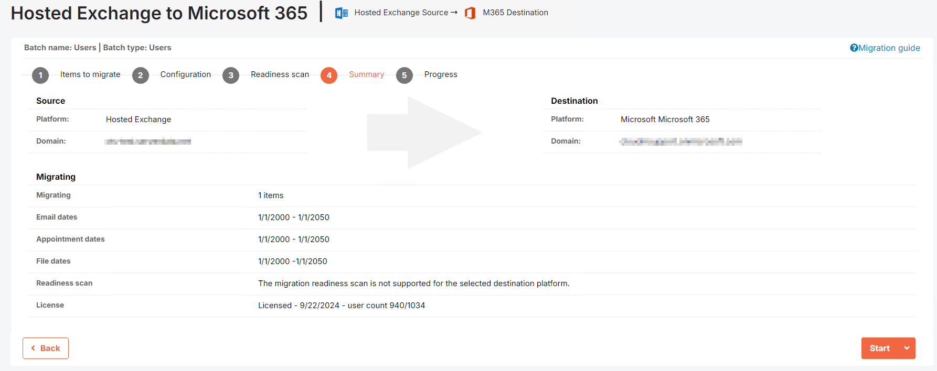This screenshot has width=937, height=371.
Task: Click the Destination section heading
Action: coord(574,101)
